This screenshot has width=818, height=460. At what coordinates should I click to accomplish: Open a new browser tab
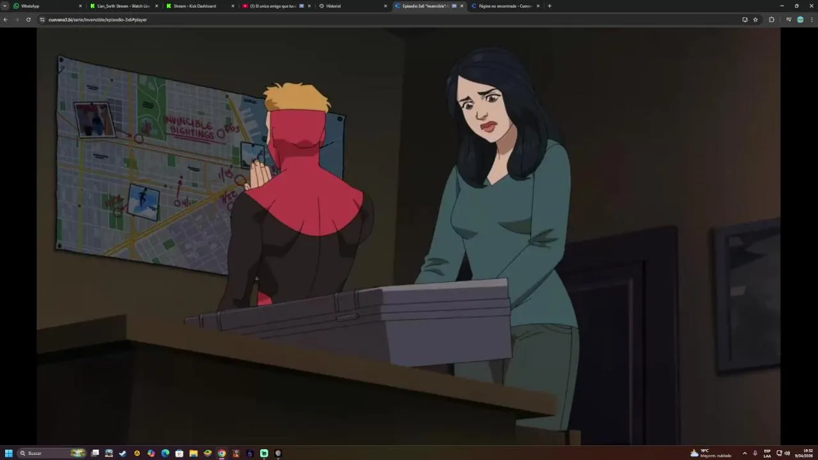click(x=550, y=6)
